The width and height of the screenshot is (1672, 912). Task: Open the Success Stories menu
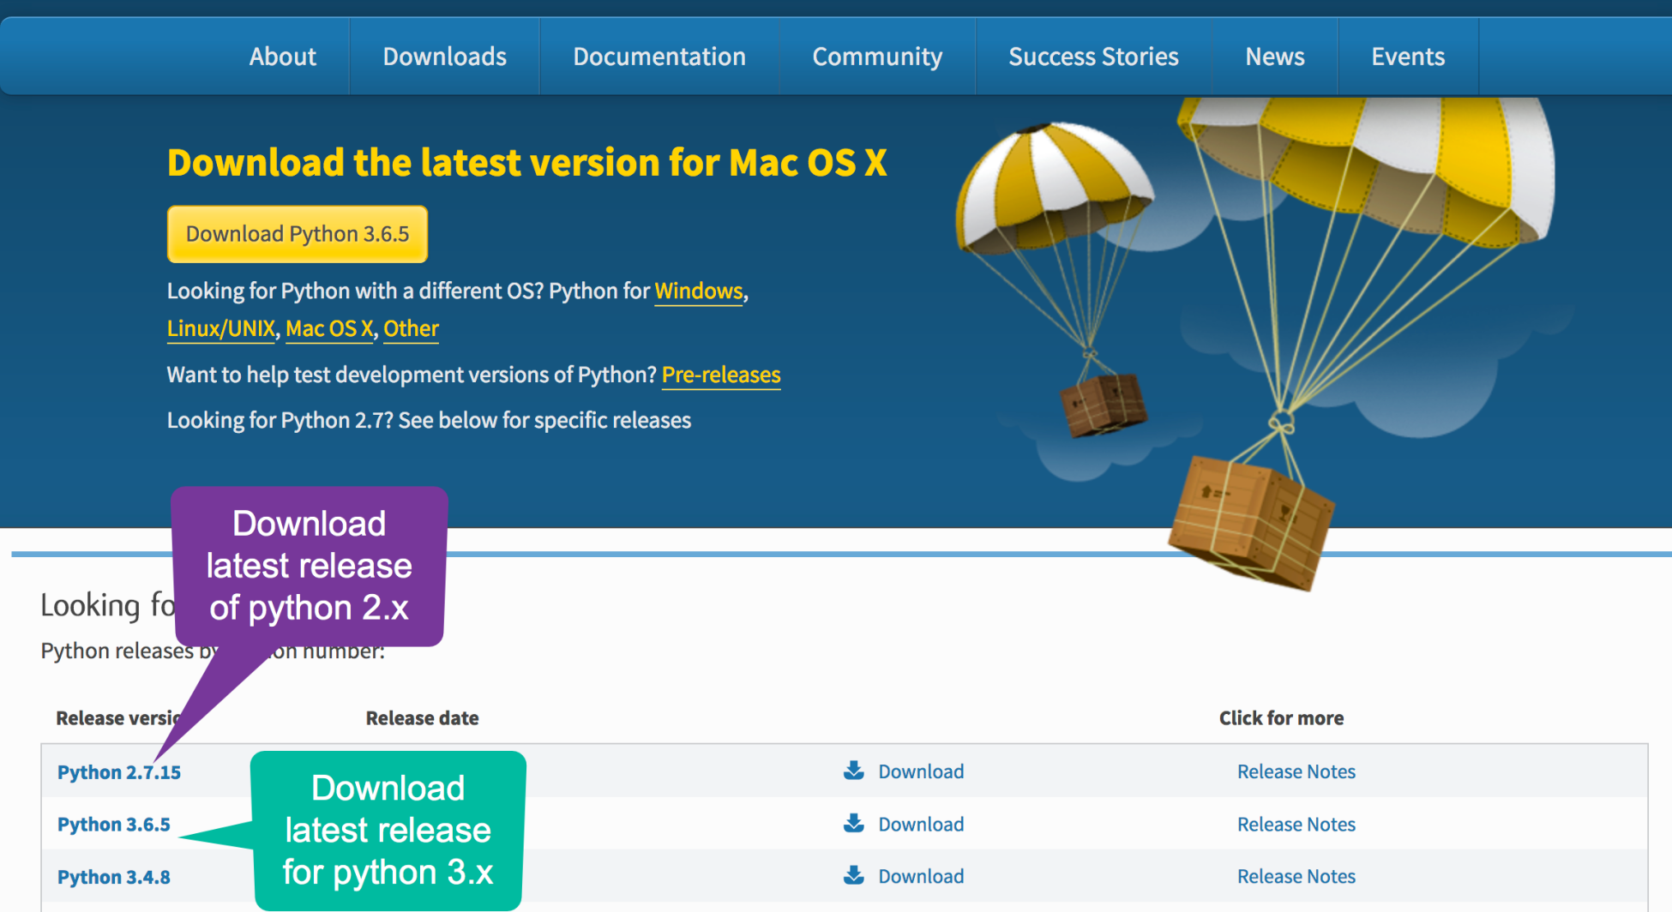pyautogui.click(x=1093, y=57)
